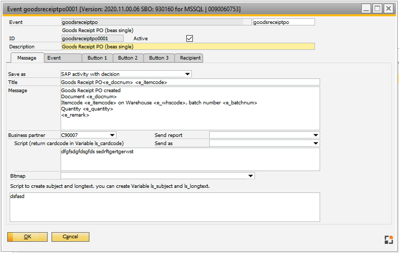Close the Event goodsreceiptpo0001 window
The height and width of the screenshot is (253, 399).
coord(388,9)
